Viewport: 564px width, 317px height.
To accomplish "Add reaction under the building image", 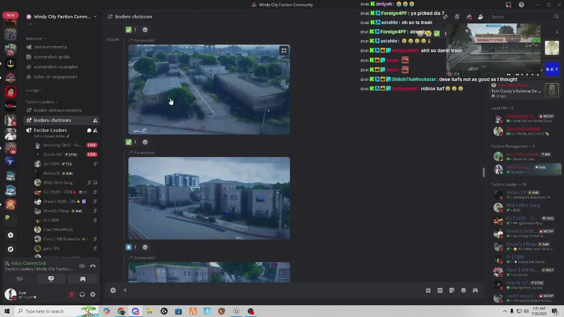I will coord(145,247).
